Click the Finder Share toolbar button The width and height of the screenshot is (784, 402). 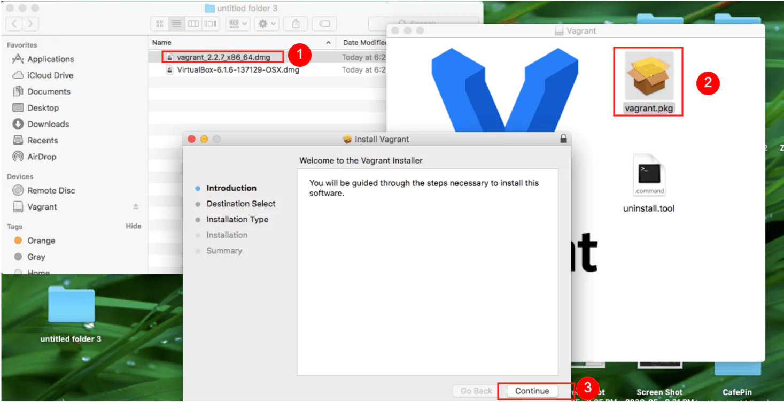pos(296,24)
